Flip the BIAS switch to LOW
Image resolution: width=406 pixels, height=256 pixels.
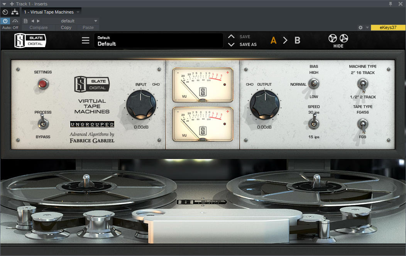click(x=313, y=84)
